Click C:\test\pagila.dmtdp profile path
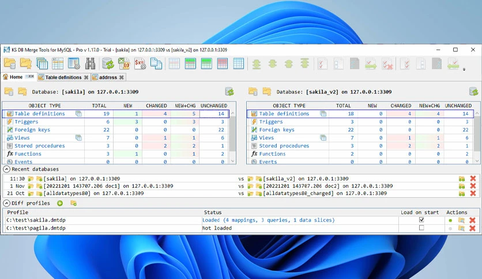482x279 pixels. 36,228
